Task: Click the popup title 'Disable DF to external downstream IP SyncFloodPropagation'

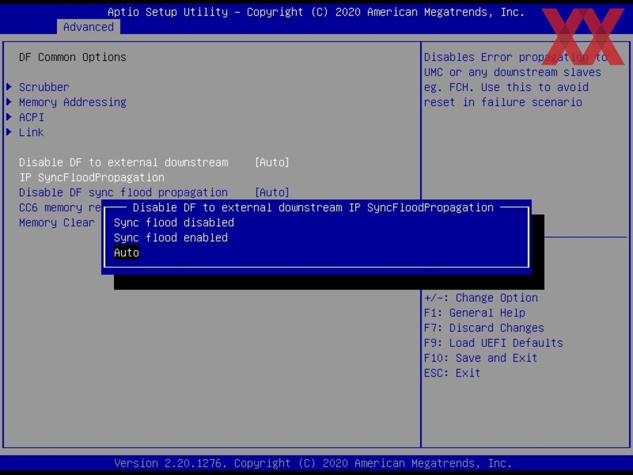Action: pos(313,207)
